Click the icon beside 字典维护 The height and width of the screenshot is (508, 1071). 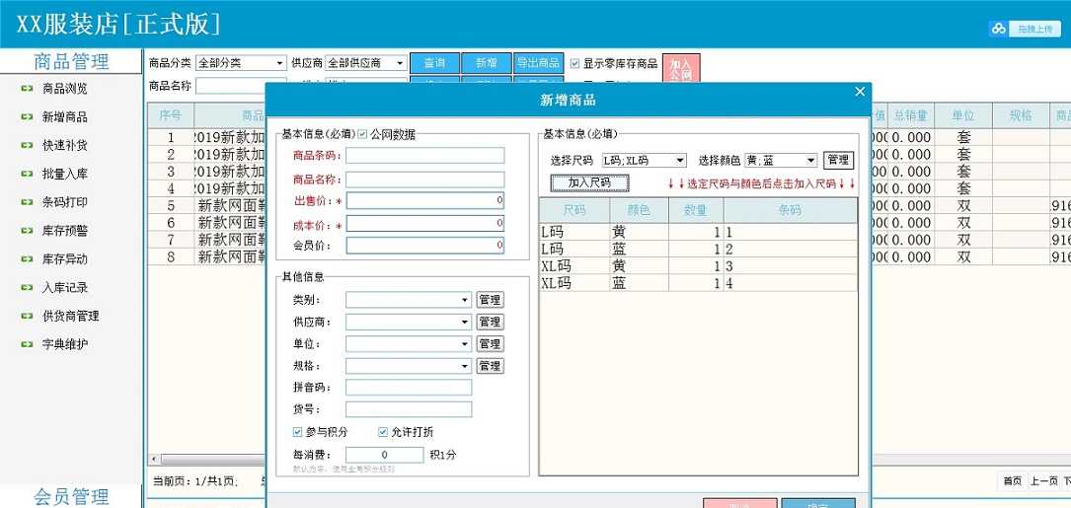[27, 345]
